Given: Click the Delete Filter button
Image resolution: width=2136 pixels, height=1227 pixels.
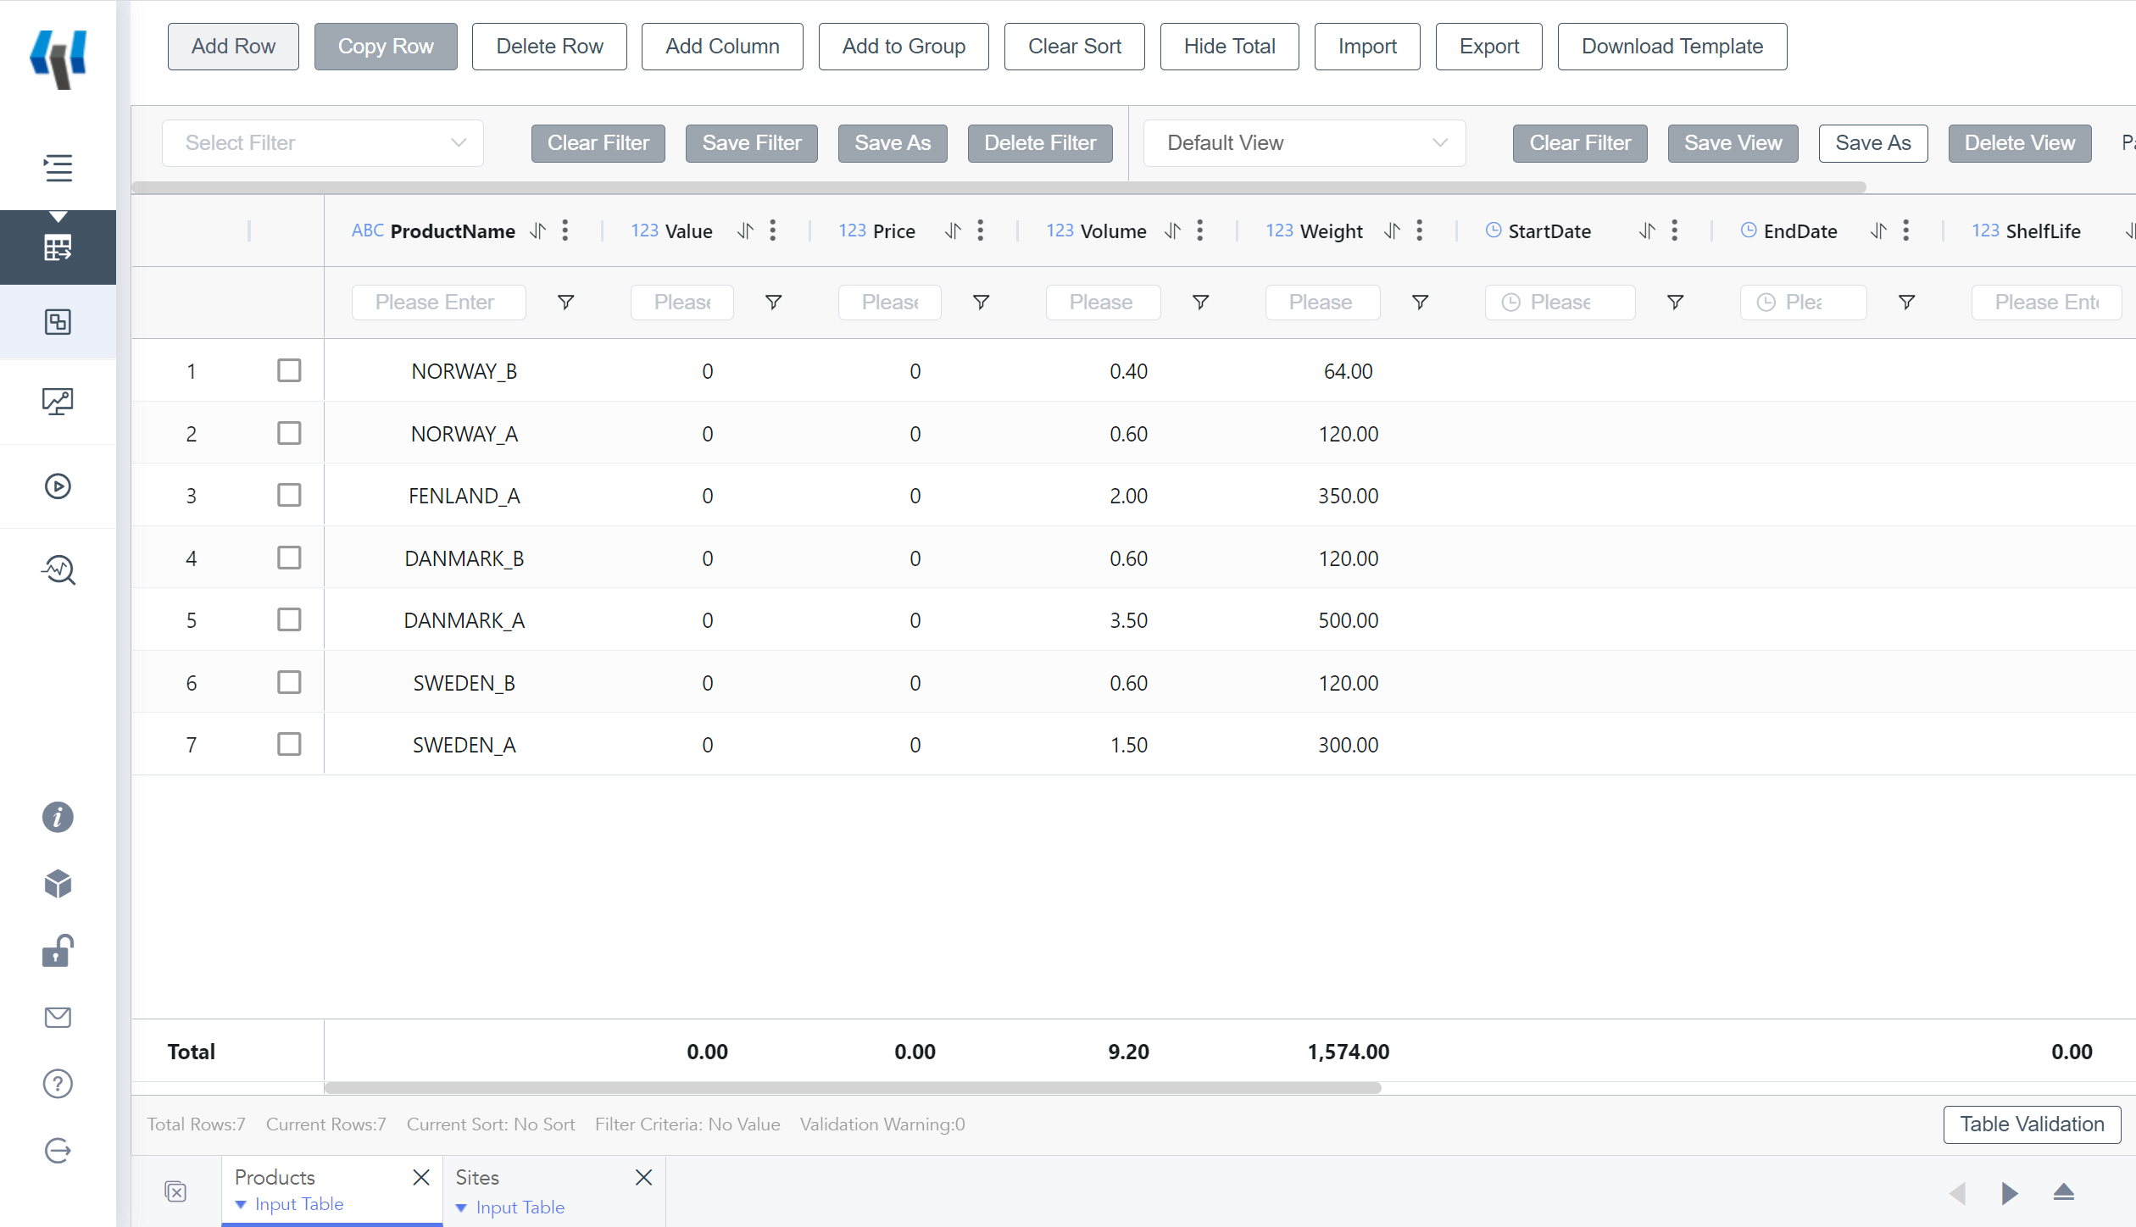Looking at the screenshot, I should click(x=1040, y=143).
